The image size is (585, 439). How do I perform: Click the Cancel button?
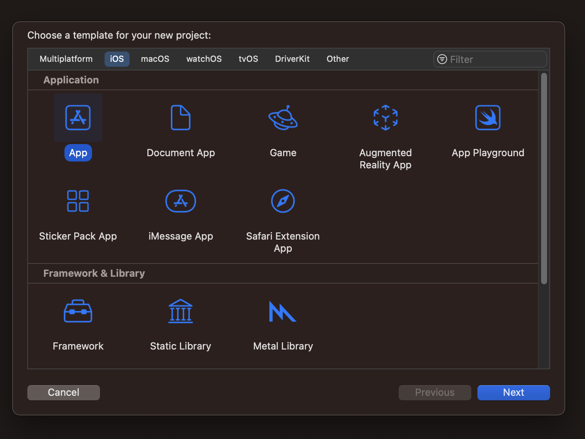64,392
